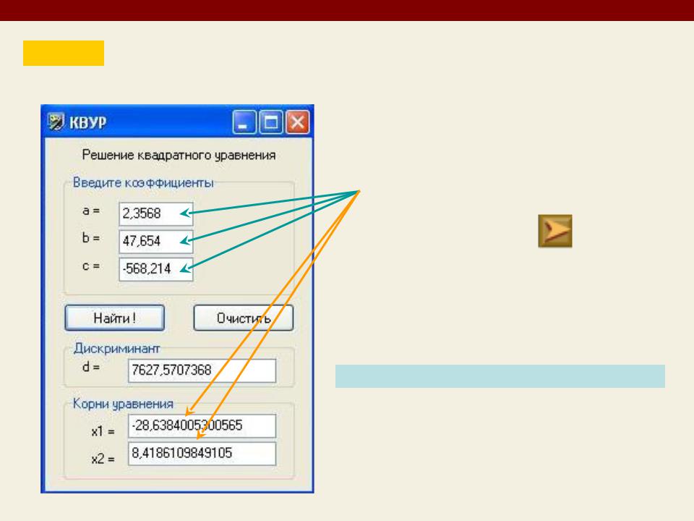
Task: Select x1 root field -28,6384005300565
Action: click(202, 425)
